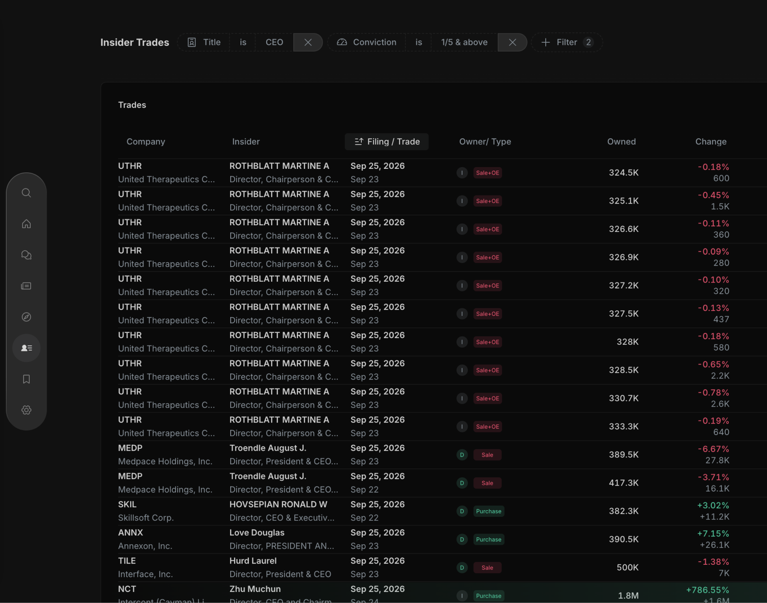The image size is (767, 603).
Task: Change the 1/5 & above conviction value
Action: coord(464,42)
